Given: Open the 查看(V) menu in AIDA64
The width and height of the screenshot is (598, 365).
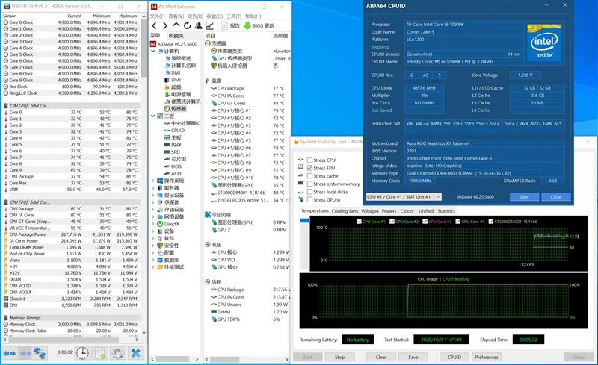Looking at the screenshot, I should click(x=176, y=16).
